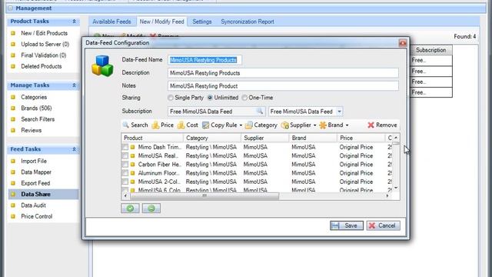Sort by Price column header
Screen dimensions: 492x277
361,138
